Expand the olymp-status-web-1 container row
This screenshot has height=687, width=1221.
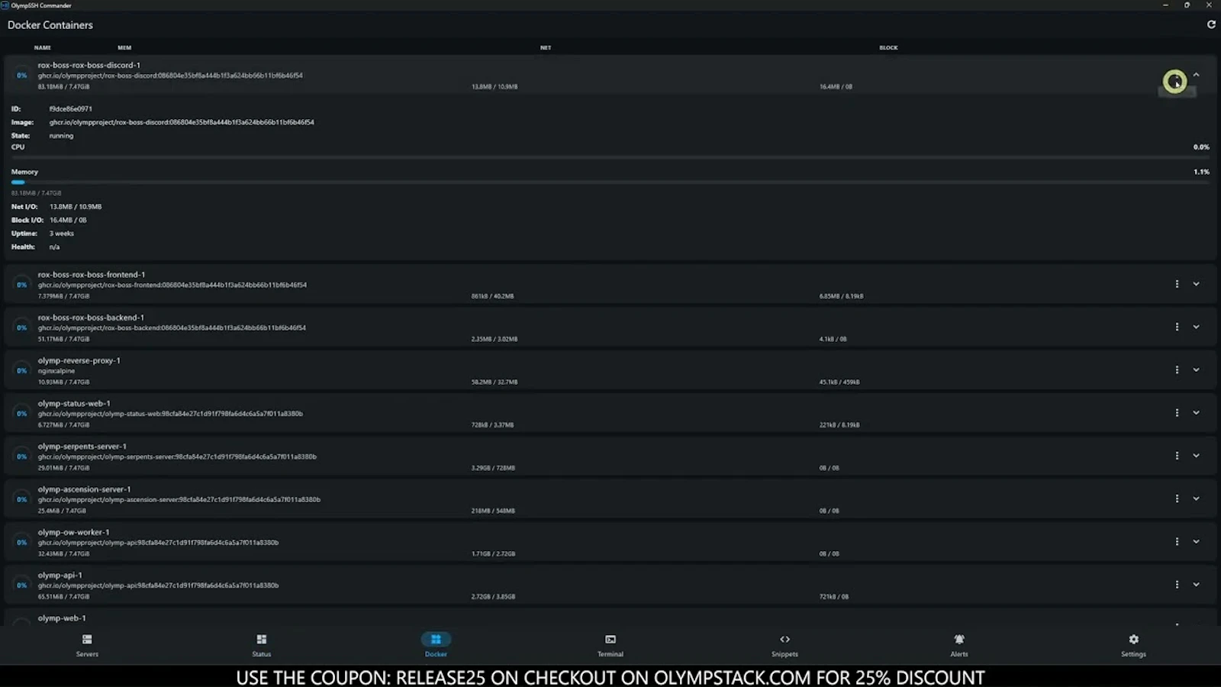tap(1196, 412)
